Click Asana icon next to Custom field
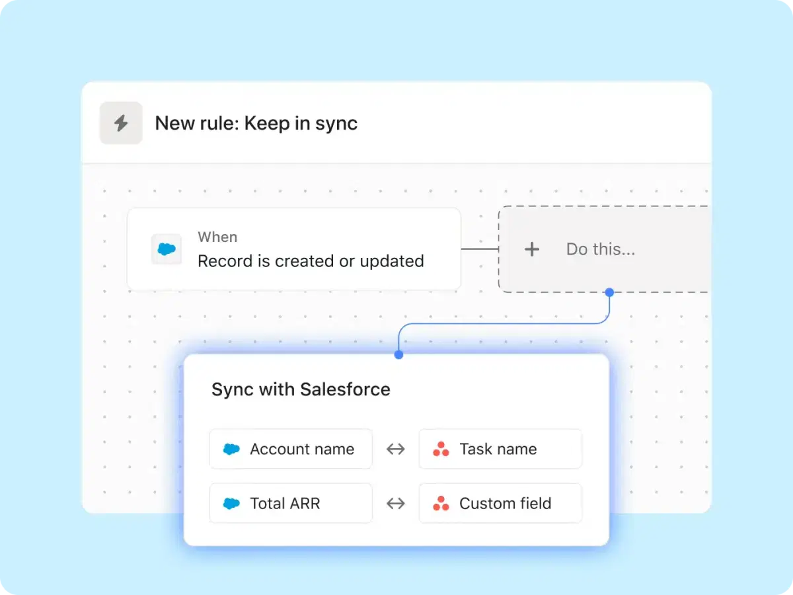793x595 pixels. (x=441, y=503)
